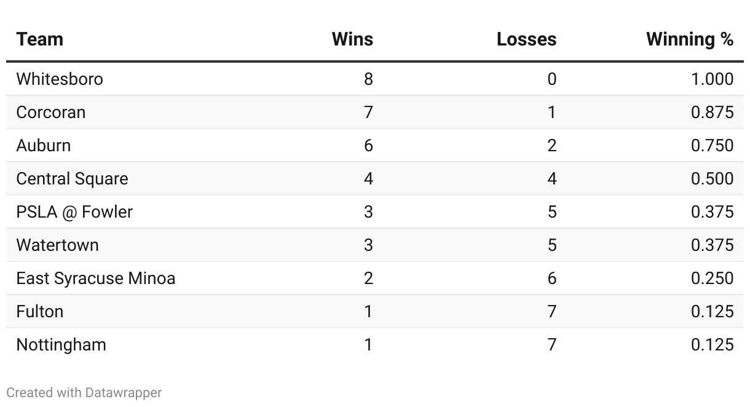Click Auburn's 0.750 winning percentage value

[x=712, y=146]
